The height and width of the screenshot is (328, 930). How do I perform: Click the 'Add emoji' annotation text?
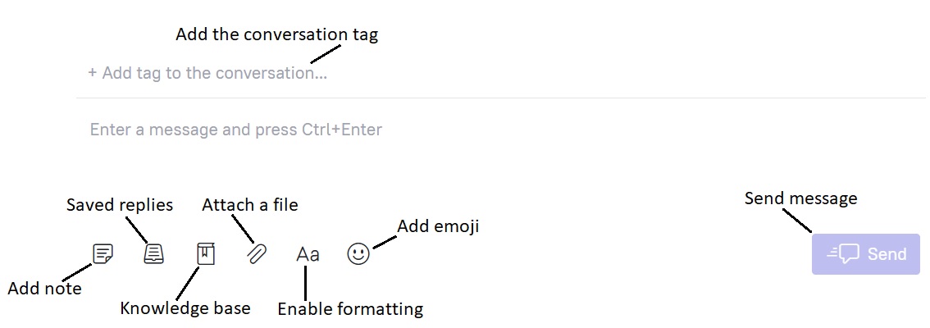click(438, 226)
